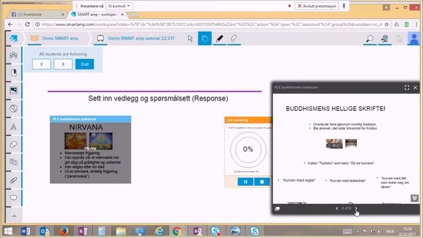Click the URL address bar
This screenshot has width=423, height=238.
[211, 24]
